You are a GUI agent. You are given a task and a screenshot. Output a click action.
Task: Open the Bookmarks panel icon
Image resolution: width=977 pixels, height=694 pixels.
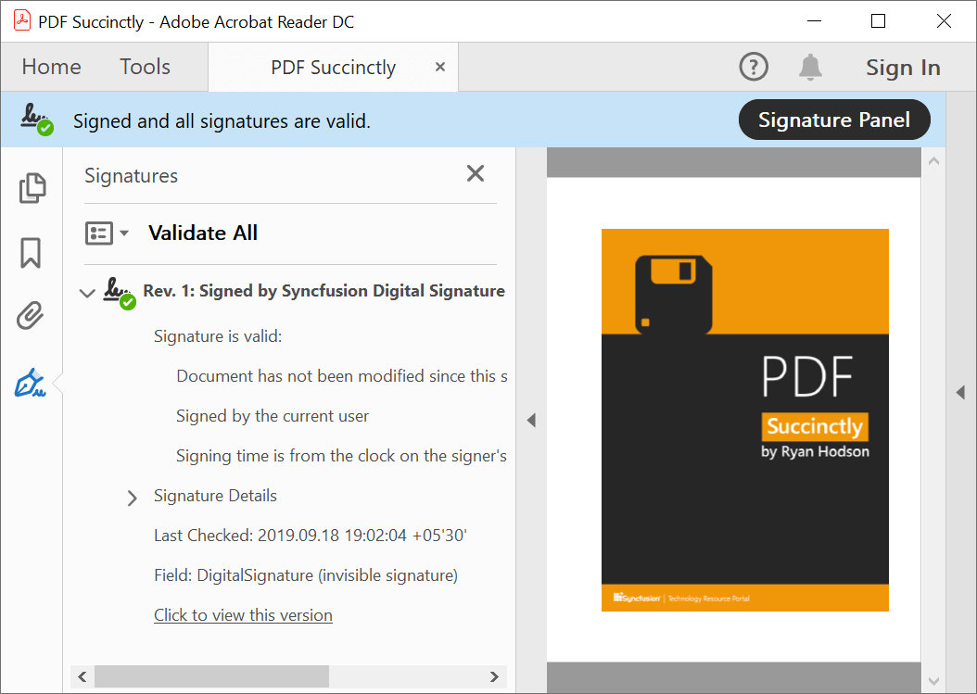(x=31, y=252)
